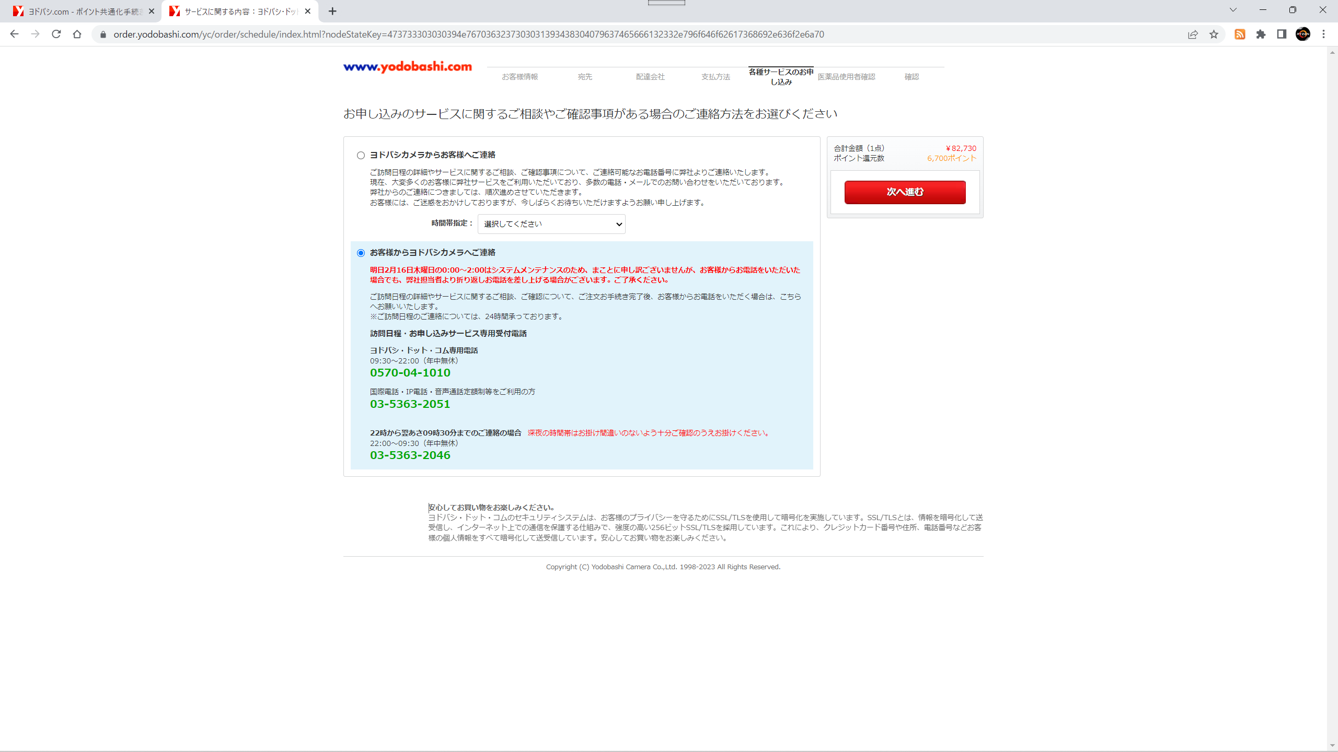
Task: Select ヨドバシカメラからお客様へご連絡 radio option
Action: (361, 155)
